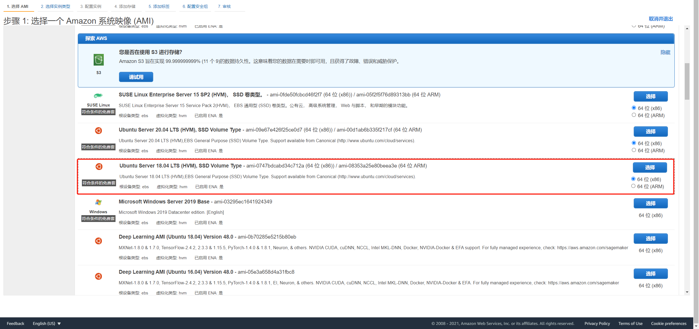Screen dimensions: 699x329
Task: Click SUSE Linux Enterprise Server 15 SP2 title
Action: click(191, 95)
